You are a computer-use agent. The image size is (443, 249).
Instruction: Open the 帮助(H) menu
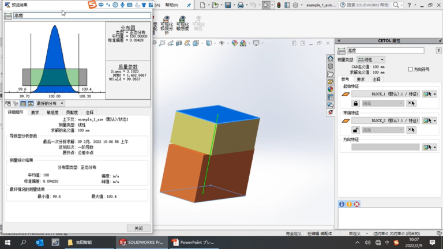(x=172, y=5)
